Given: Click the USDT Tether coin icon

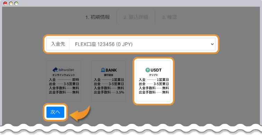Looking at the screenshot, I should point(148,70).
